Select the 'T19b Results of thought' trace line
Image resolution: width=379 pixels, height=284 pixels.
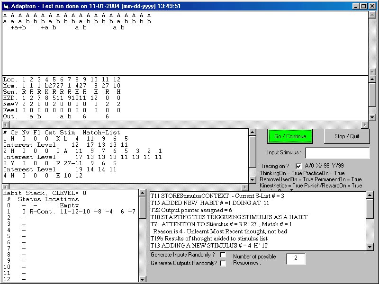(x=209, y=239)
